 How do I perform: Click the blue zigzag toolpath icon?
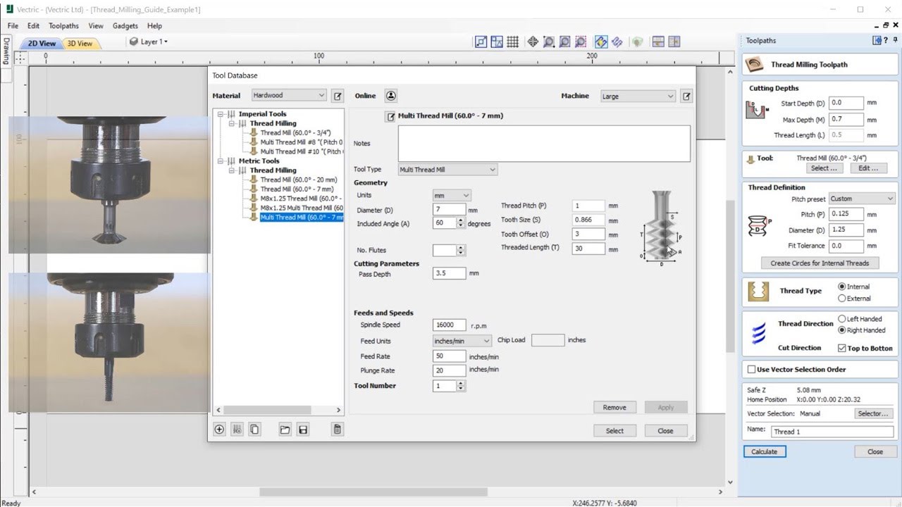point(617,42)
